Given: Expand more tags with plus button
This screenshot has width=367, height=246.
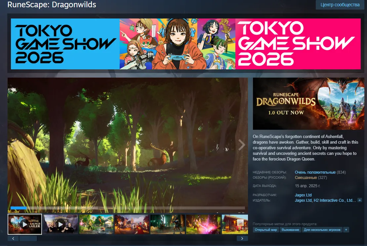Looking at the screenshot, I should tap(346, 229).
